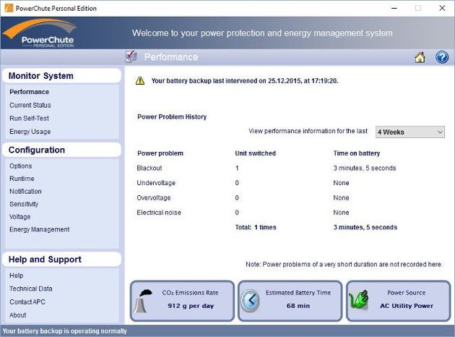This screenshot has width=455, height=337.
Task: Click the green power plug icon
Action: pyautogui.click(x=359, y=300)
